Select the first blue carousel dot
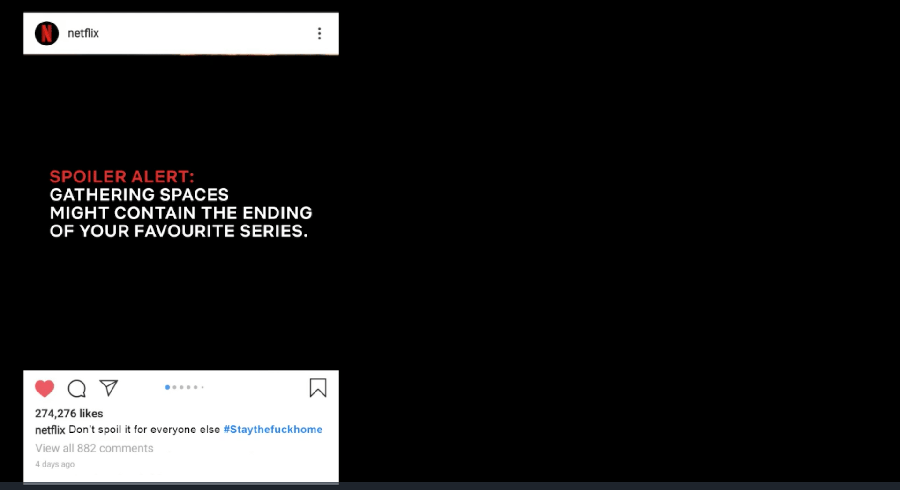Screen dimensions: 900x490 click(167, 387)
